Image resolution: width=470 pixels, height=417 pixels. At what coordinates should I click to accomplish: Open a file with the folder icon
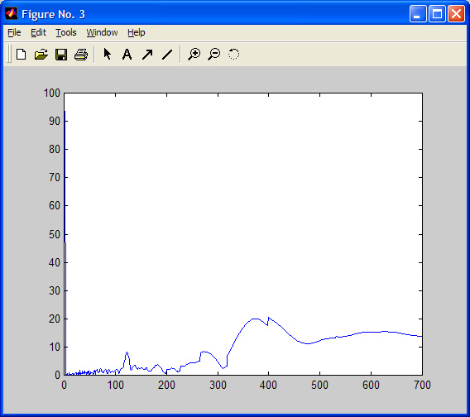[41, 55]
